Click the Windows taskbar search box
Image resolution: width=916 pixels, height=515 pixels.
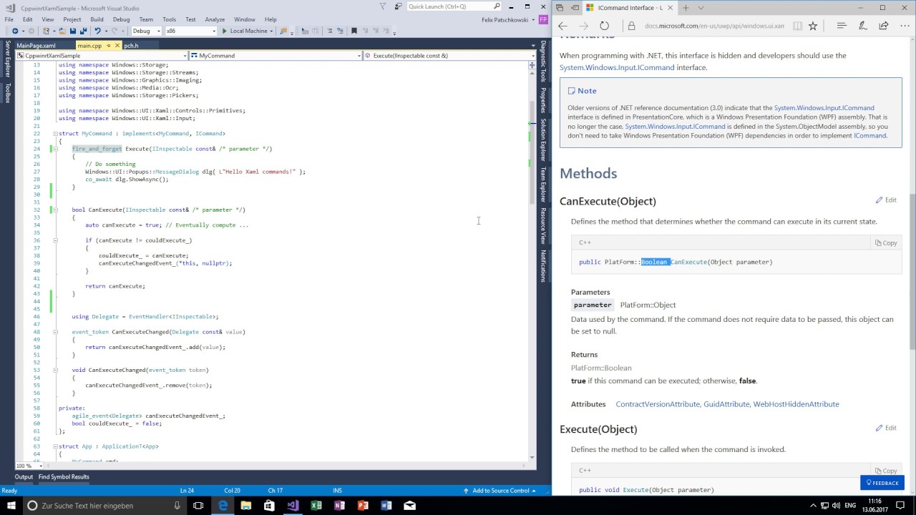104,505
